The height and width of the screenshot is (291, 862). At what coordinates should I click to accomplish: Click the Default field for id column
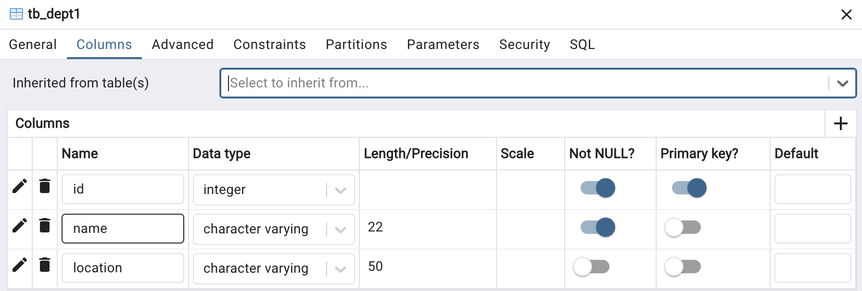point(812,189)
